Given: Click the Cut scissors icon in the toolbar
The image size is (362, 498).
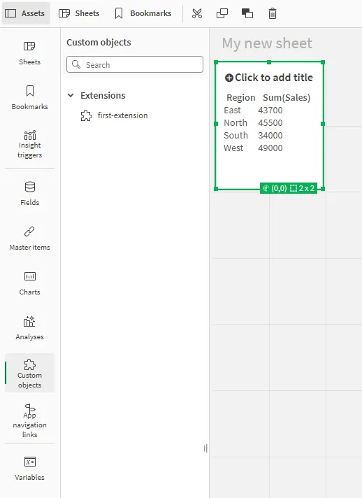Looking at the screenshot, I should (197, 13).
